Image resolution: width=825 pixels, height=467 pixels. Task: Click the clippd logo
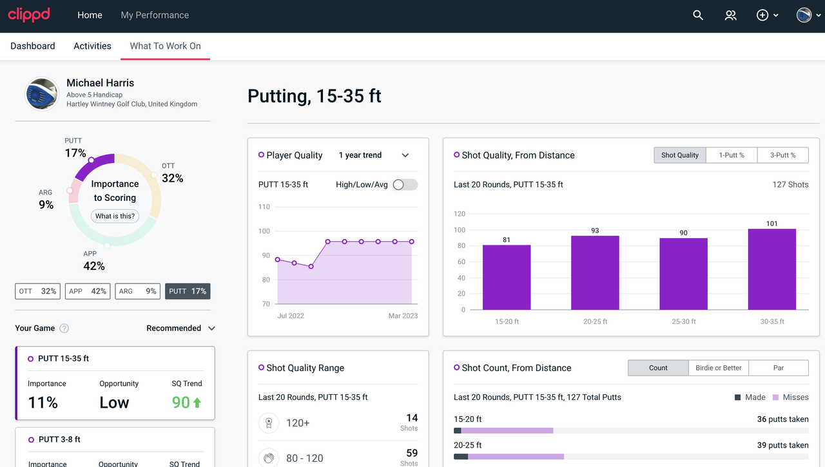(29, 15)
